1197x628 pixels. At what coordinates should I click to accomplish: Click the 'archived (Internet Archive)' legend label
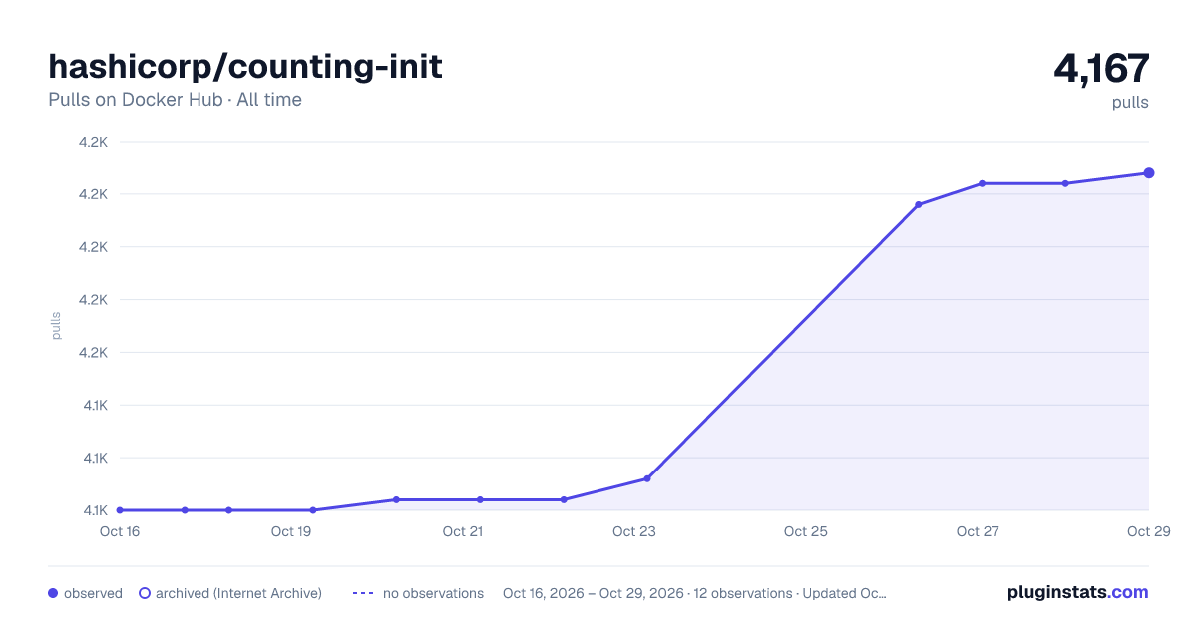[238, 593]
